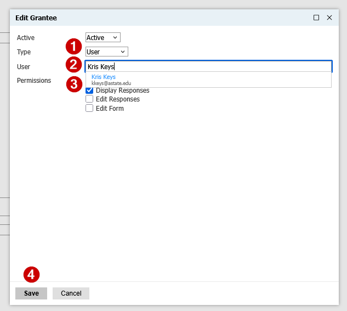
Task: Open the Active status dropdown
Action: click(x=103, y=37)
